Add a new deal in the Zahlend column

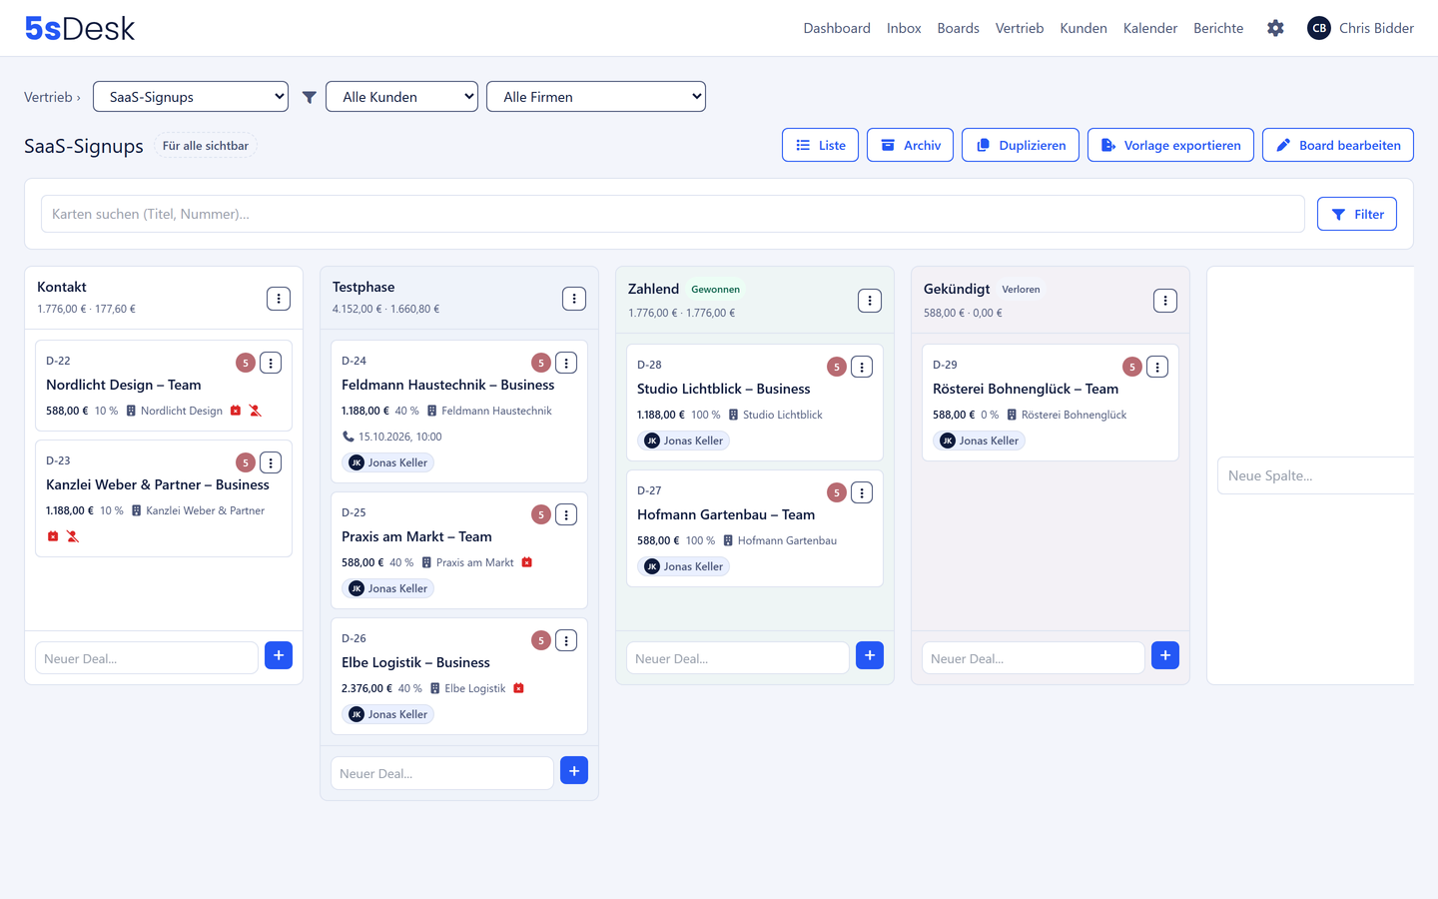(870, 655)
